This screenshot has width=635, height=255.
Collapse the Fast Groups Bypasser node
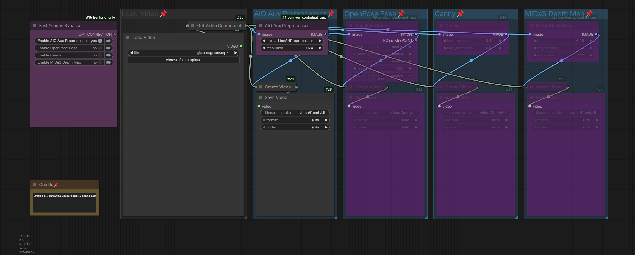point(35,25)
